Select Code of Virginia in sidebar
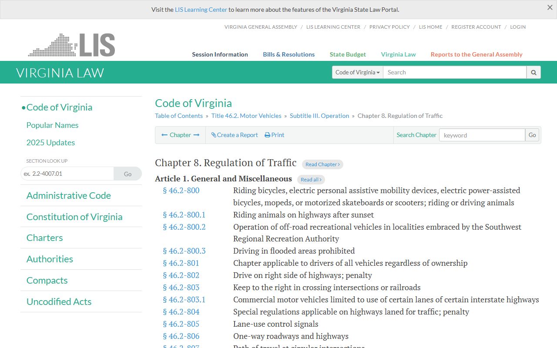The height and width of the screenshot is (348, 557). coord(59,107)
